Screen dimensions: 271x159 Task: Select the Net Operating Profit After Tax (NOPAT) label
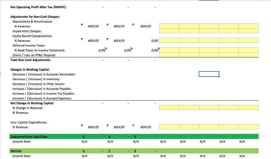38,7
